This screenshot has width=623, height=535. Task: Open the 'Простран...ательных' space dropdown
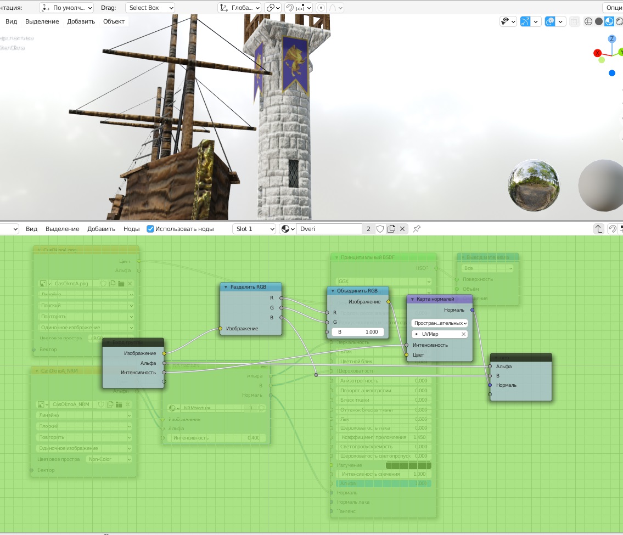click(x=440, y=323)
